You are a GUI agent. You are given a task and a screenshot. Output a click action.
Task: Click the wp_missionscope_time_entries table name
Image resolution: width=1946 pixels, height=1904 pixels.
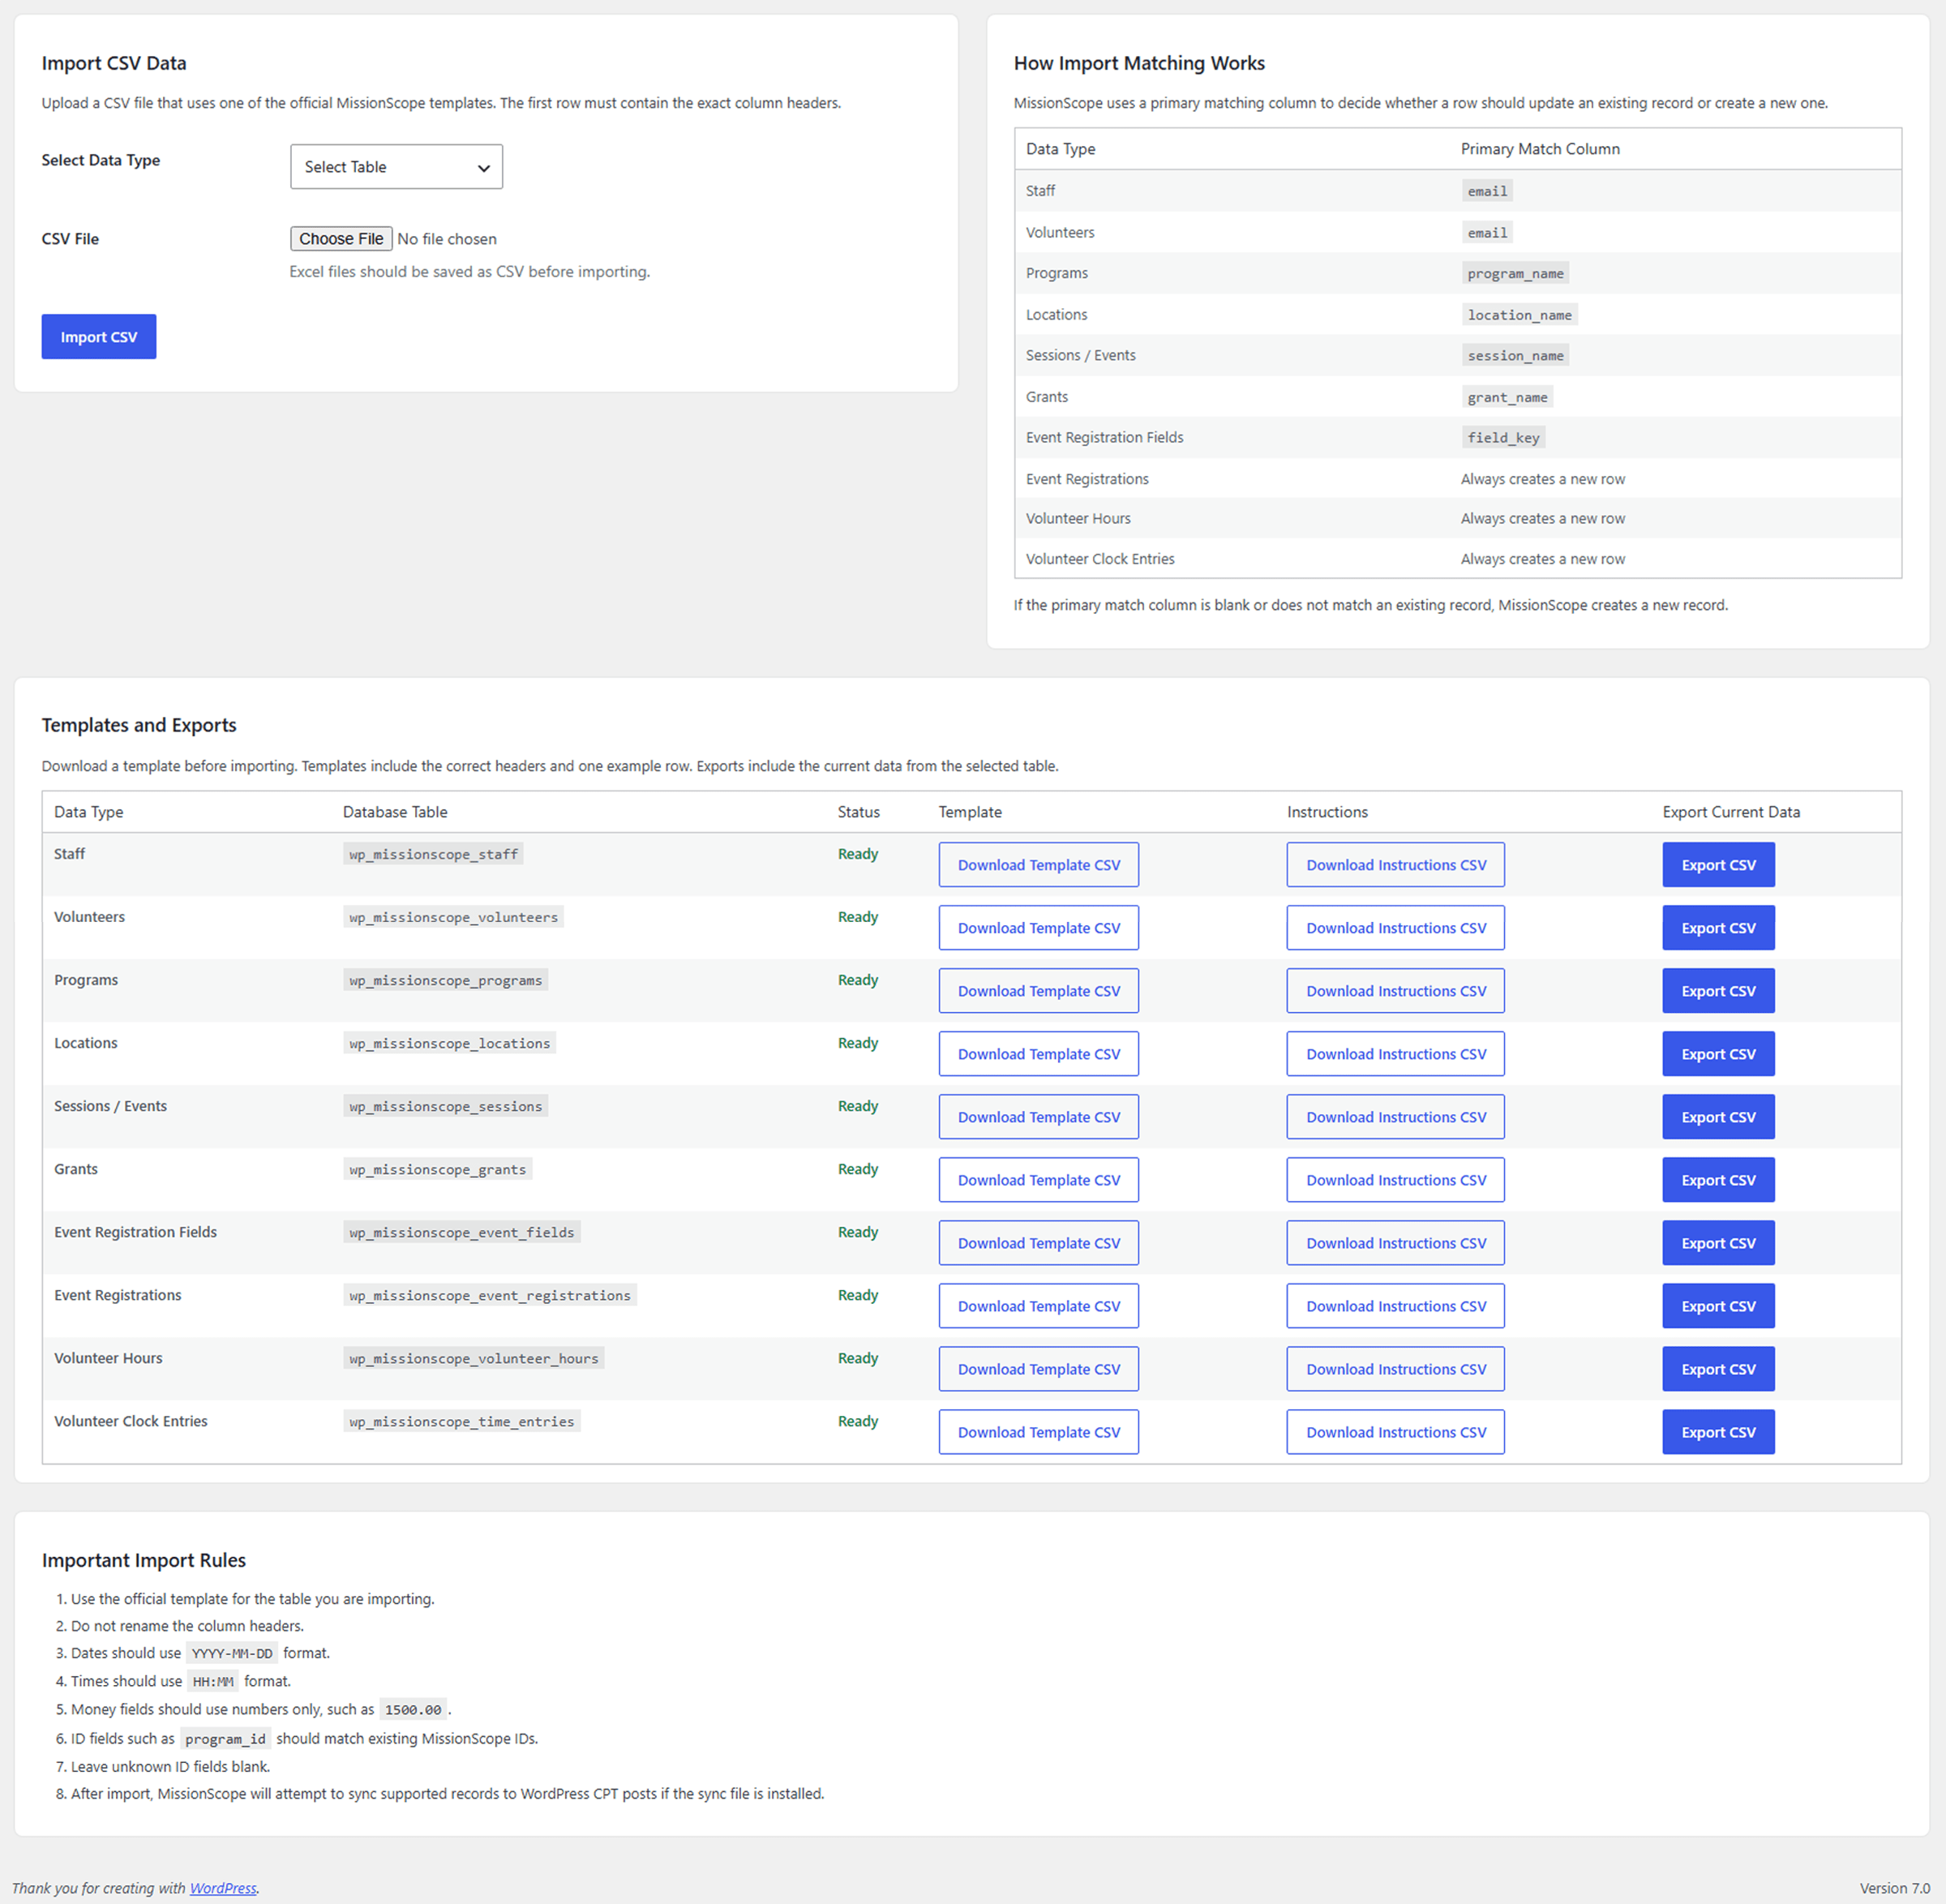[x=461, y=1421]
